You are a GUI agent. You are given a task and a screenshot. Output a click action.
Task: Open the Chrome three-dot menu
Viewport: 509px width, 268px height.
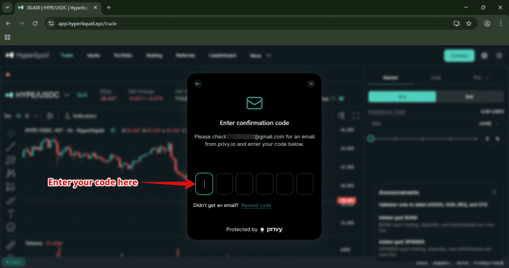pos(501,23)
